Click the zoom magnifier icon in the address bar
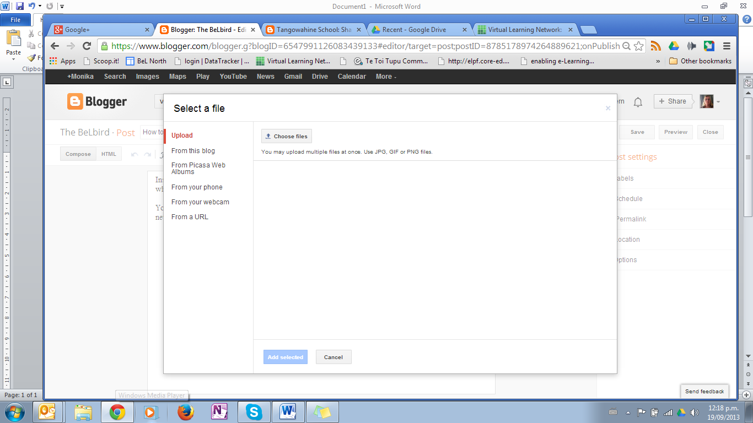 pyautogui.click(x=627, y=46)
